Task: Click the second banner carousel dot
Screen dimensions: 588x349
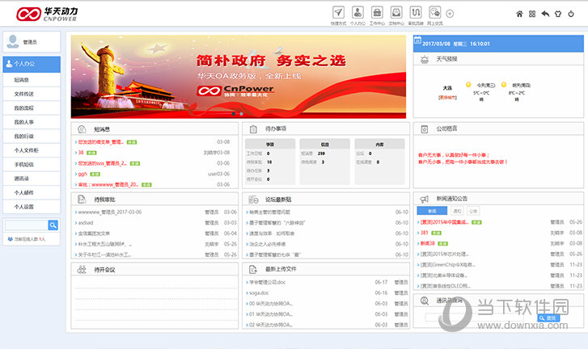Action: point(241,113)
